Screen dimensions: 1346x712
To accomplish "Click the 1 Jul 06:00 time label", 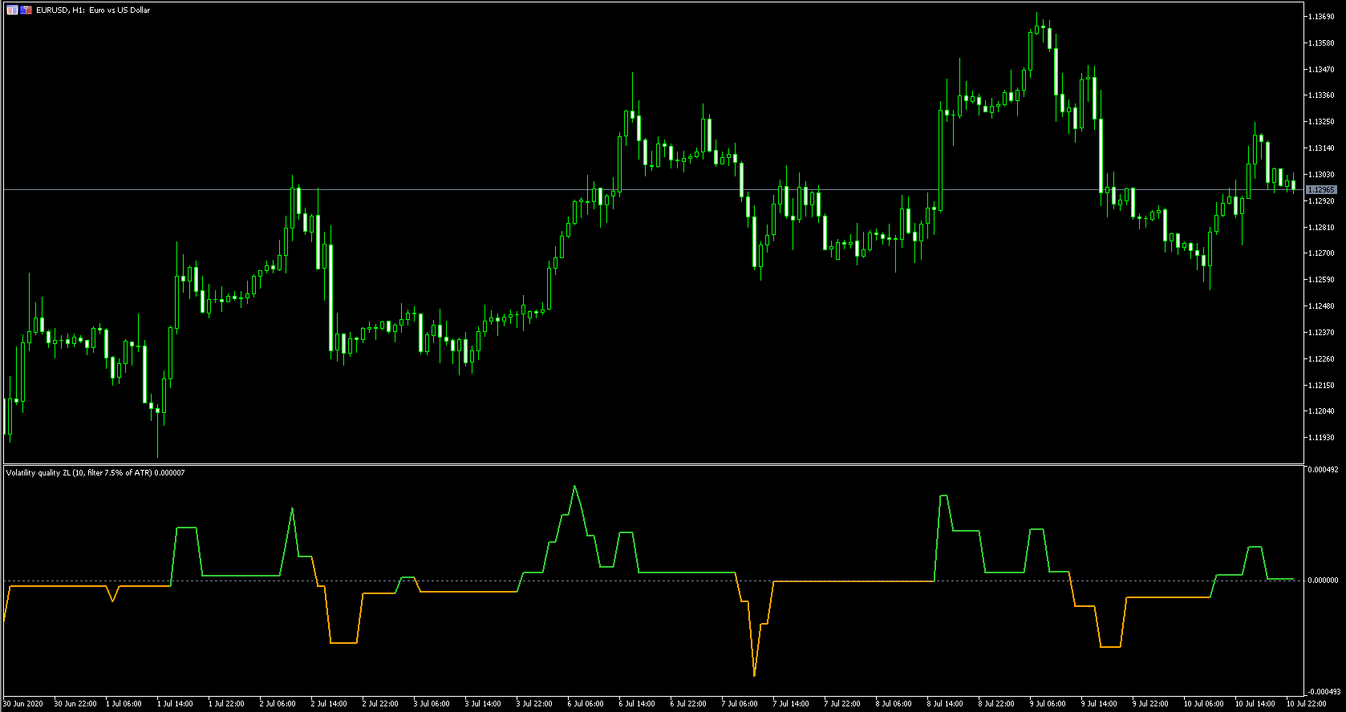I will tap(124, 704).
